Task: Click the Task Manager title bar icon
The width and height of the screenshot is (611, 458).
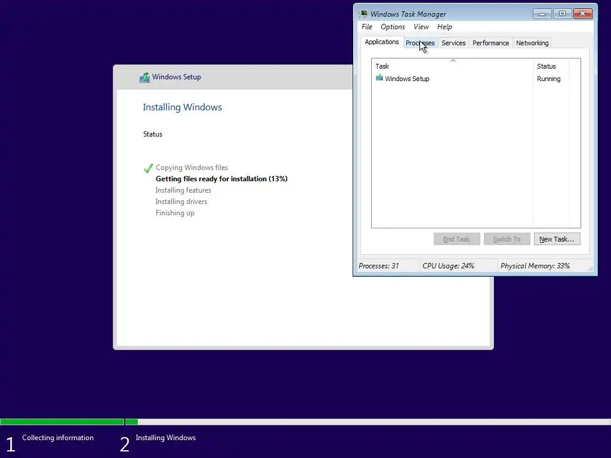Action: [363, 14]
